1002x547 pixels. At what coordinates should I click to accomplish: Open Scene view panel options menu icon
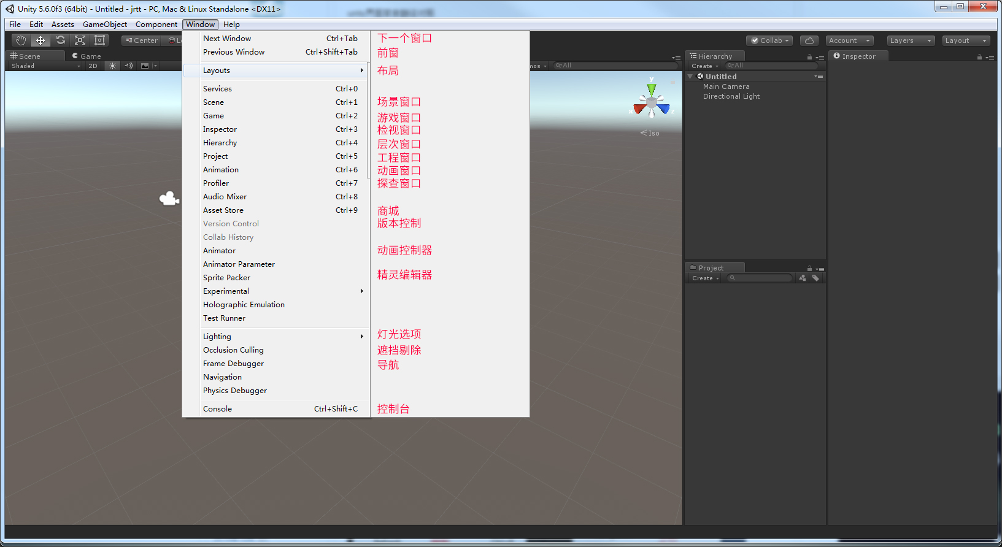(676, 57)
